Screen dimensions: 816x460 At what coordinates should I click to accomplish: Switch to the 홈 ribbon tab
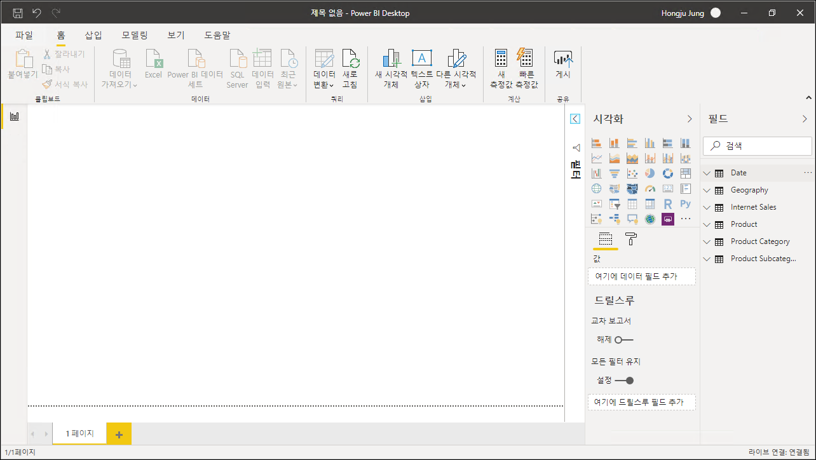[61, 35]
